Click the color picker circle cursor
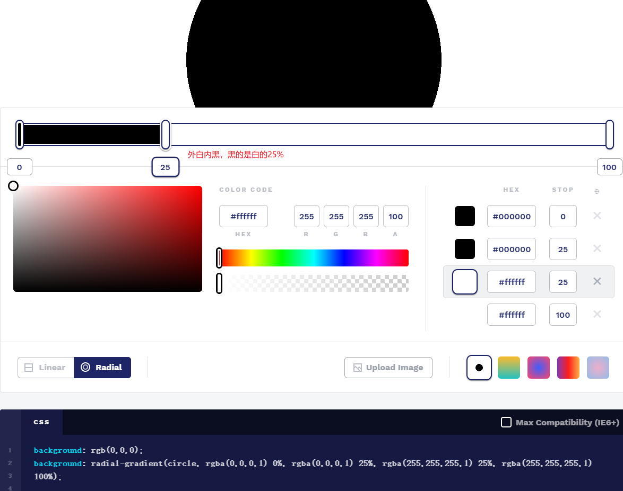623x491 pixels. (x=13, y=186)
